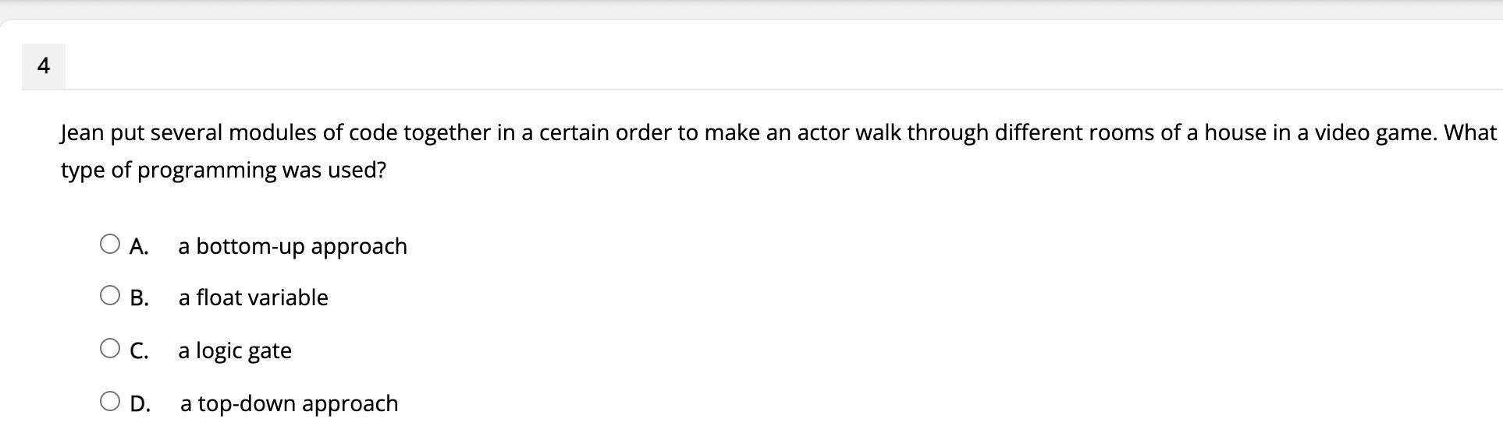Viewport: 1503px width, 447px height.
Task: Click the words 'modules of code' in question
Action: pos(312,133)
